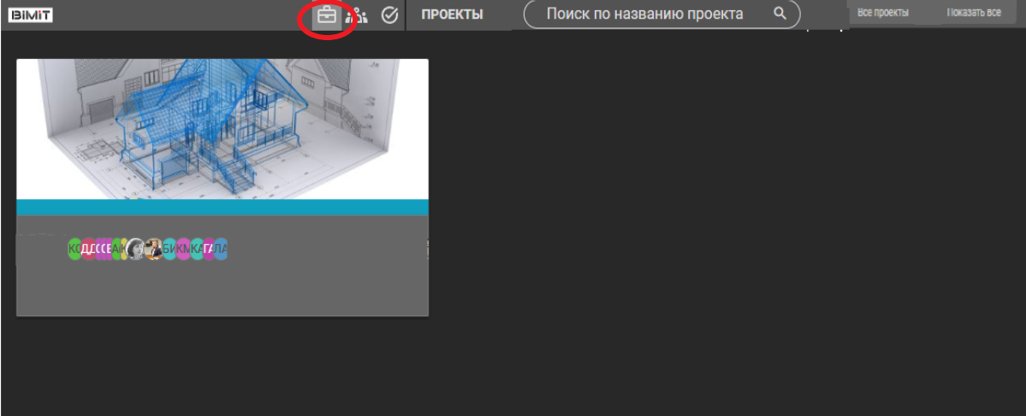Click the man's photo avatar
The image size is (1026, 416).
click(x=154, y=249)
